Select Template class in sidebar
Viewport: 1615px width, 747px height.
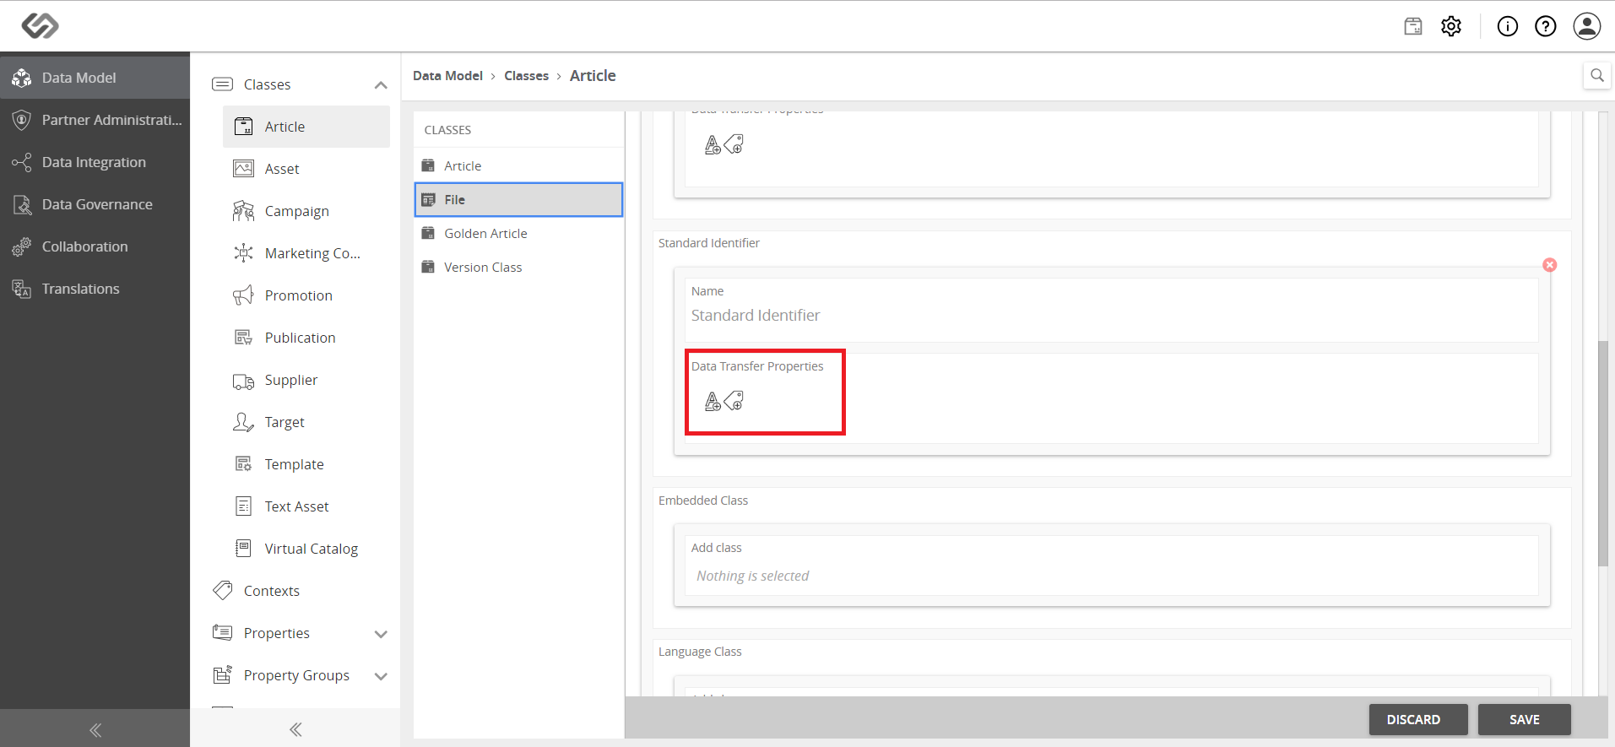(306, 464)
